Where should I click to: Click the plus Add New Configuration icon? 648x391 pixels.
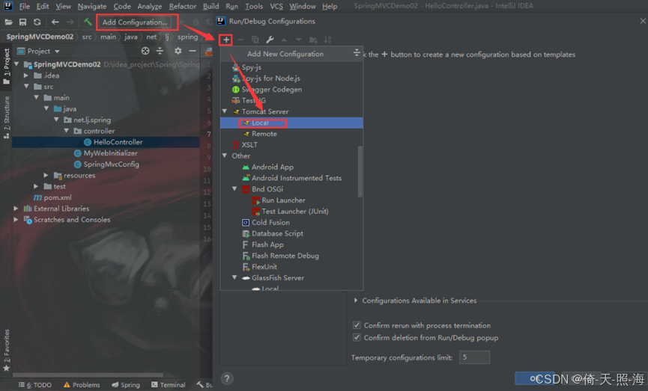point(226,40)
